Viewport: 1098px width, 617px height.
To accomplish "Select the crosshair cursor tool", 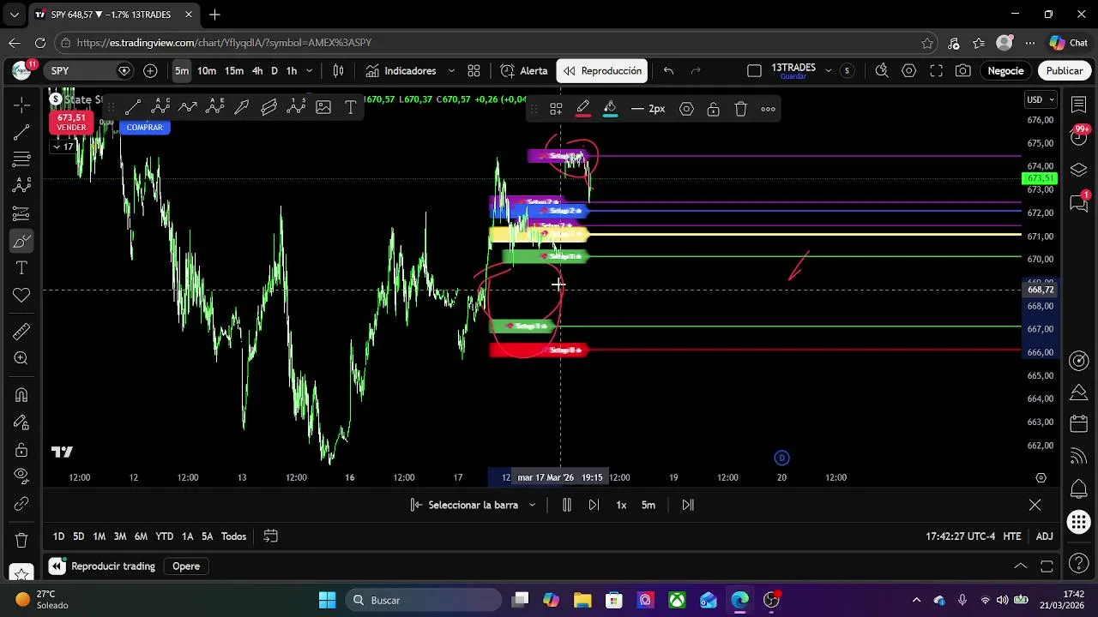I will (21, 104).
